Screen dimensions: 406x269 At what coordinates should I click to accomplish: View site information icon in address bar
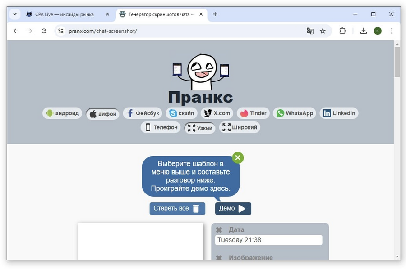[61, 31]
